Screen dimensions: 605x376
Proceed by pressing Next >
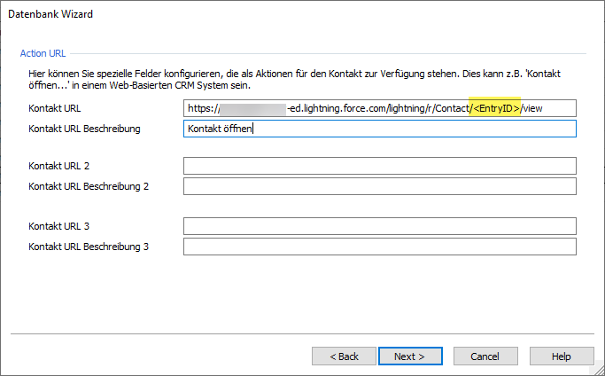click(x=409, y=356)
